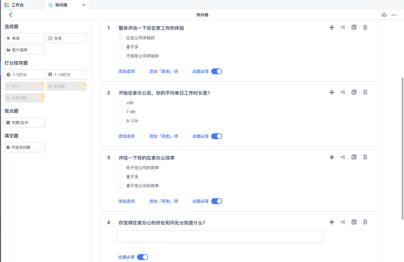This screenshot has width=404, height=262.
Task: Open logic branch icon for question 2
Action: click(x=343, y=92)
